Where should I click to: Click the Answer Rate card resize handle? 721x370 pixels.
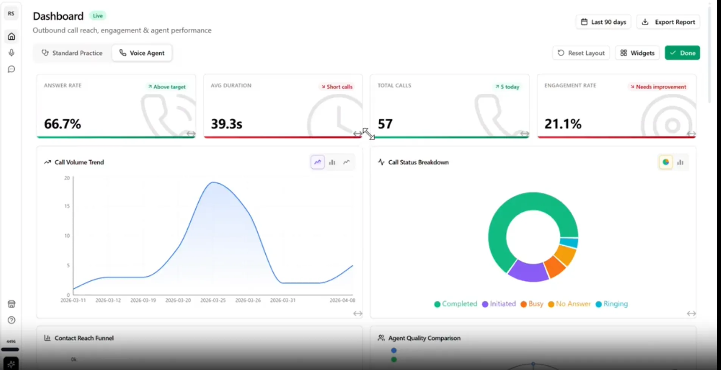pyautogui.click(x=191, y=133)
